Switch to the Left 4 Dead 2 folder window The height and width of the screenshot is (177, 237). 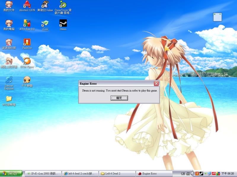click(x=117, y=173)
